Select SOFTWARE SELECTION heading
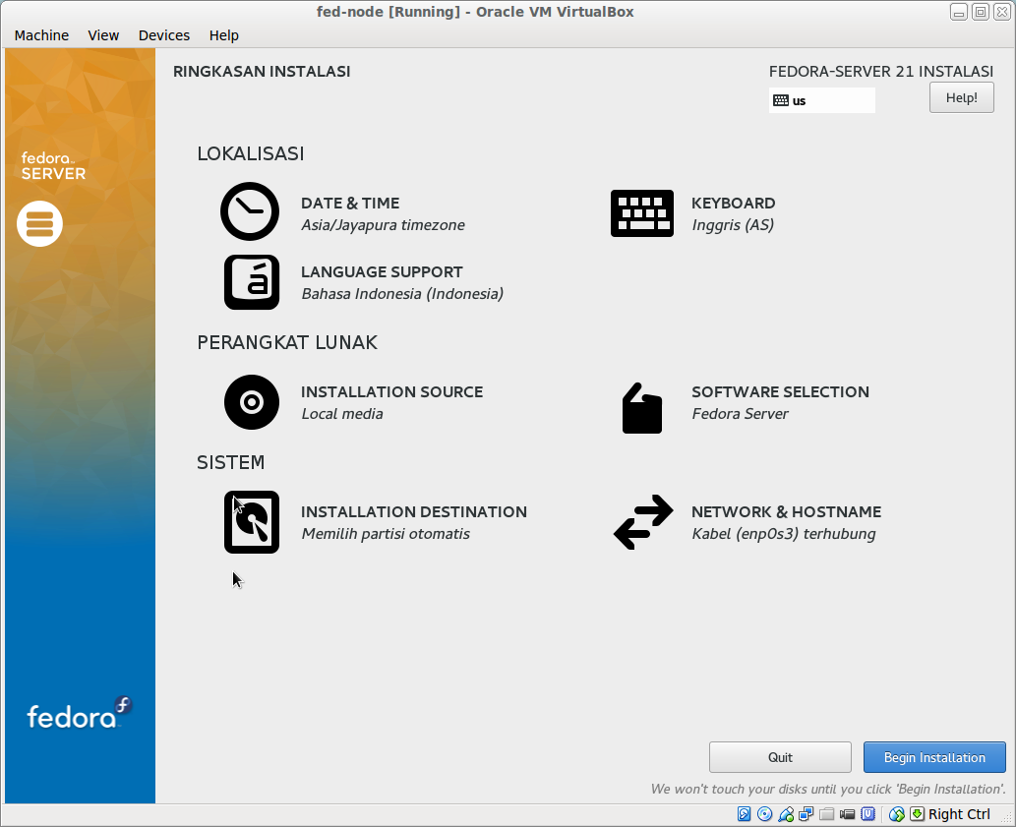 click(780, 391)
